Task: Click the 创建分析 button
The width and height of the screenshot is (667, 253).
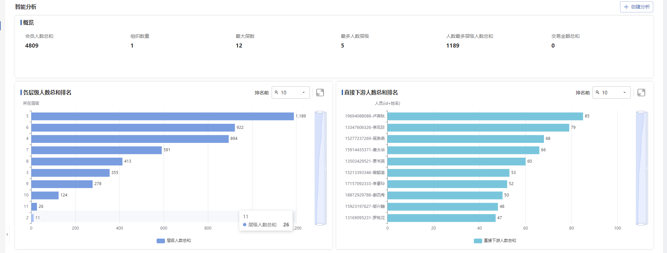Action: coord(636,7)
